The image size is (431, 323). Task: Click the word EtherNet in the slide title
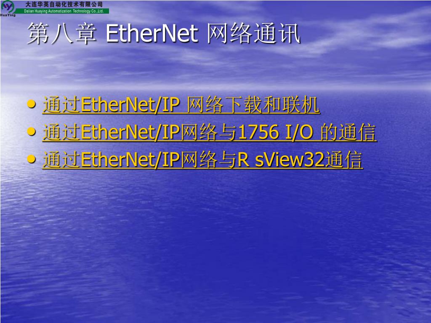pos(152,34)
